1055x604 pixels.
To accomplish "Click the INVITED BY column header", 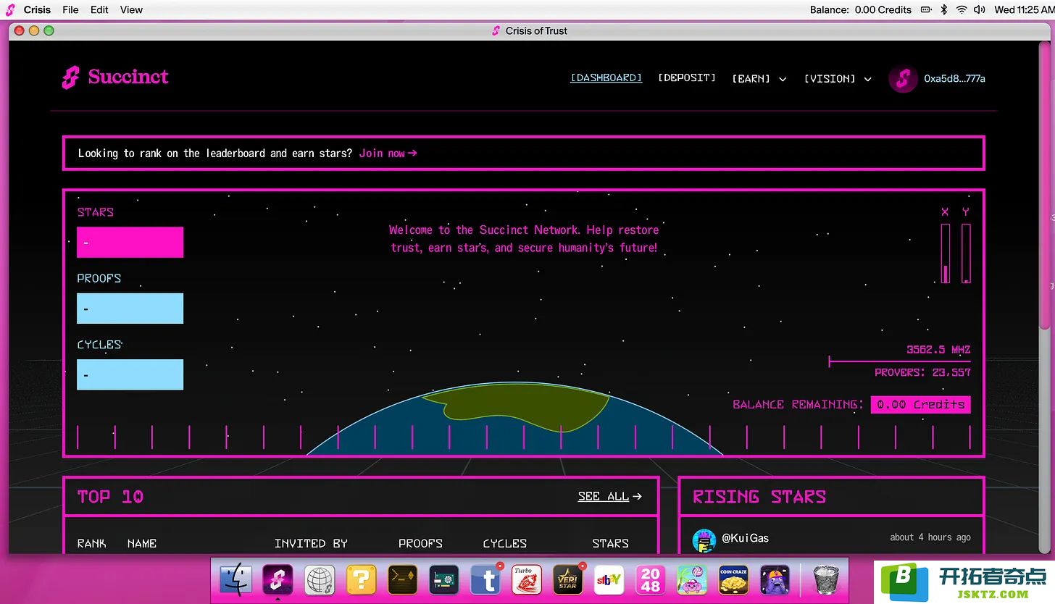I will point(311,543).
